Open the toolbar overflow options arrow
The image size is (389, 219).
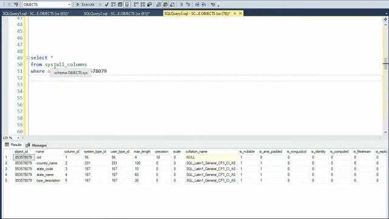tap(218, 5)
